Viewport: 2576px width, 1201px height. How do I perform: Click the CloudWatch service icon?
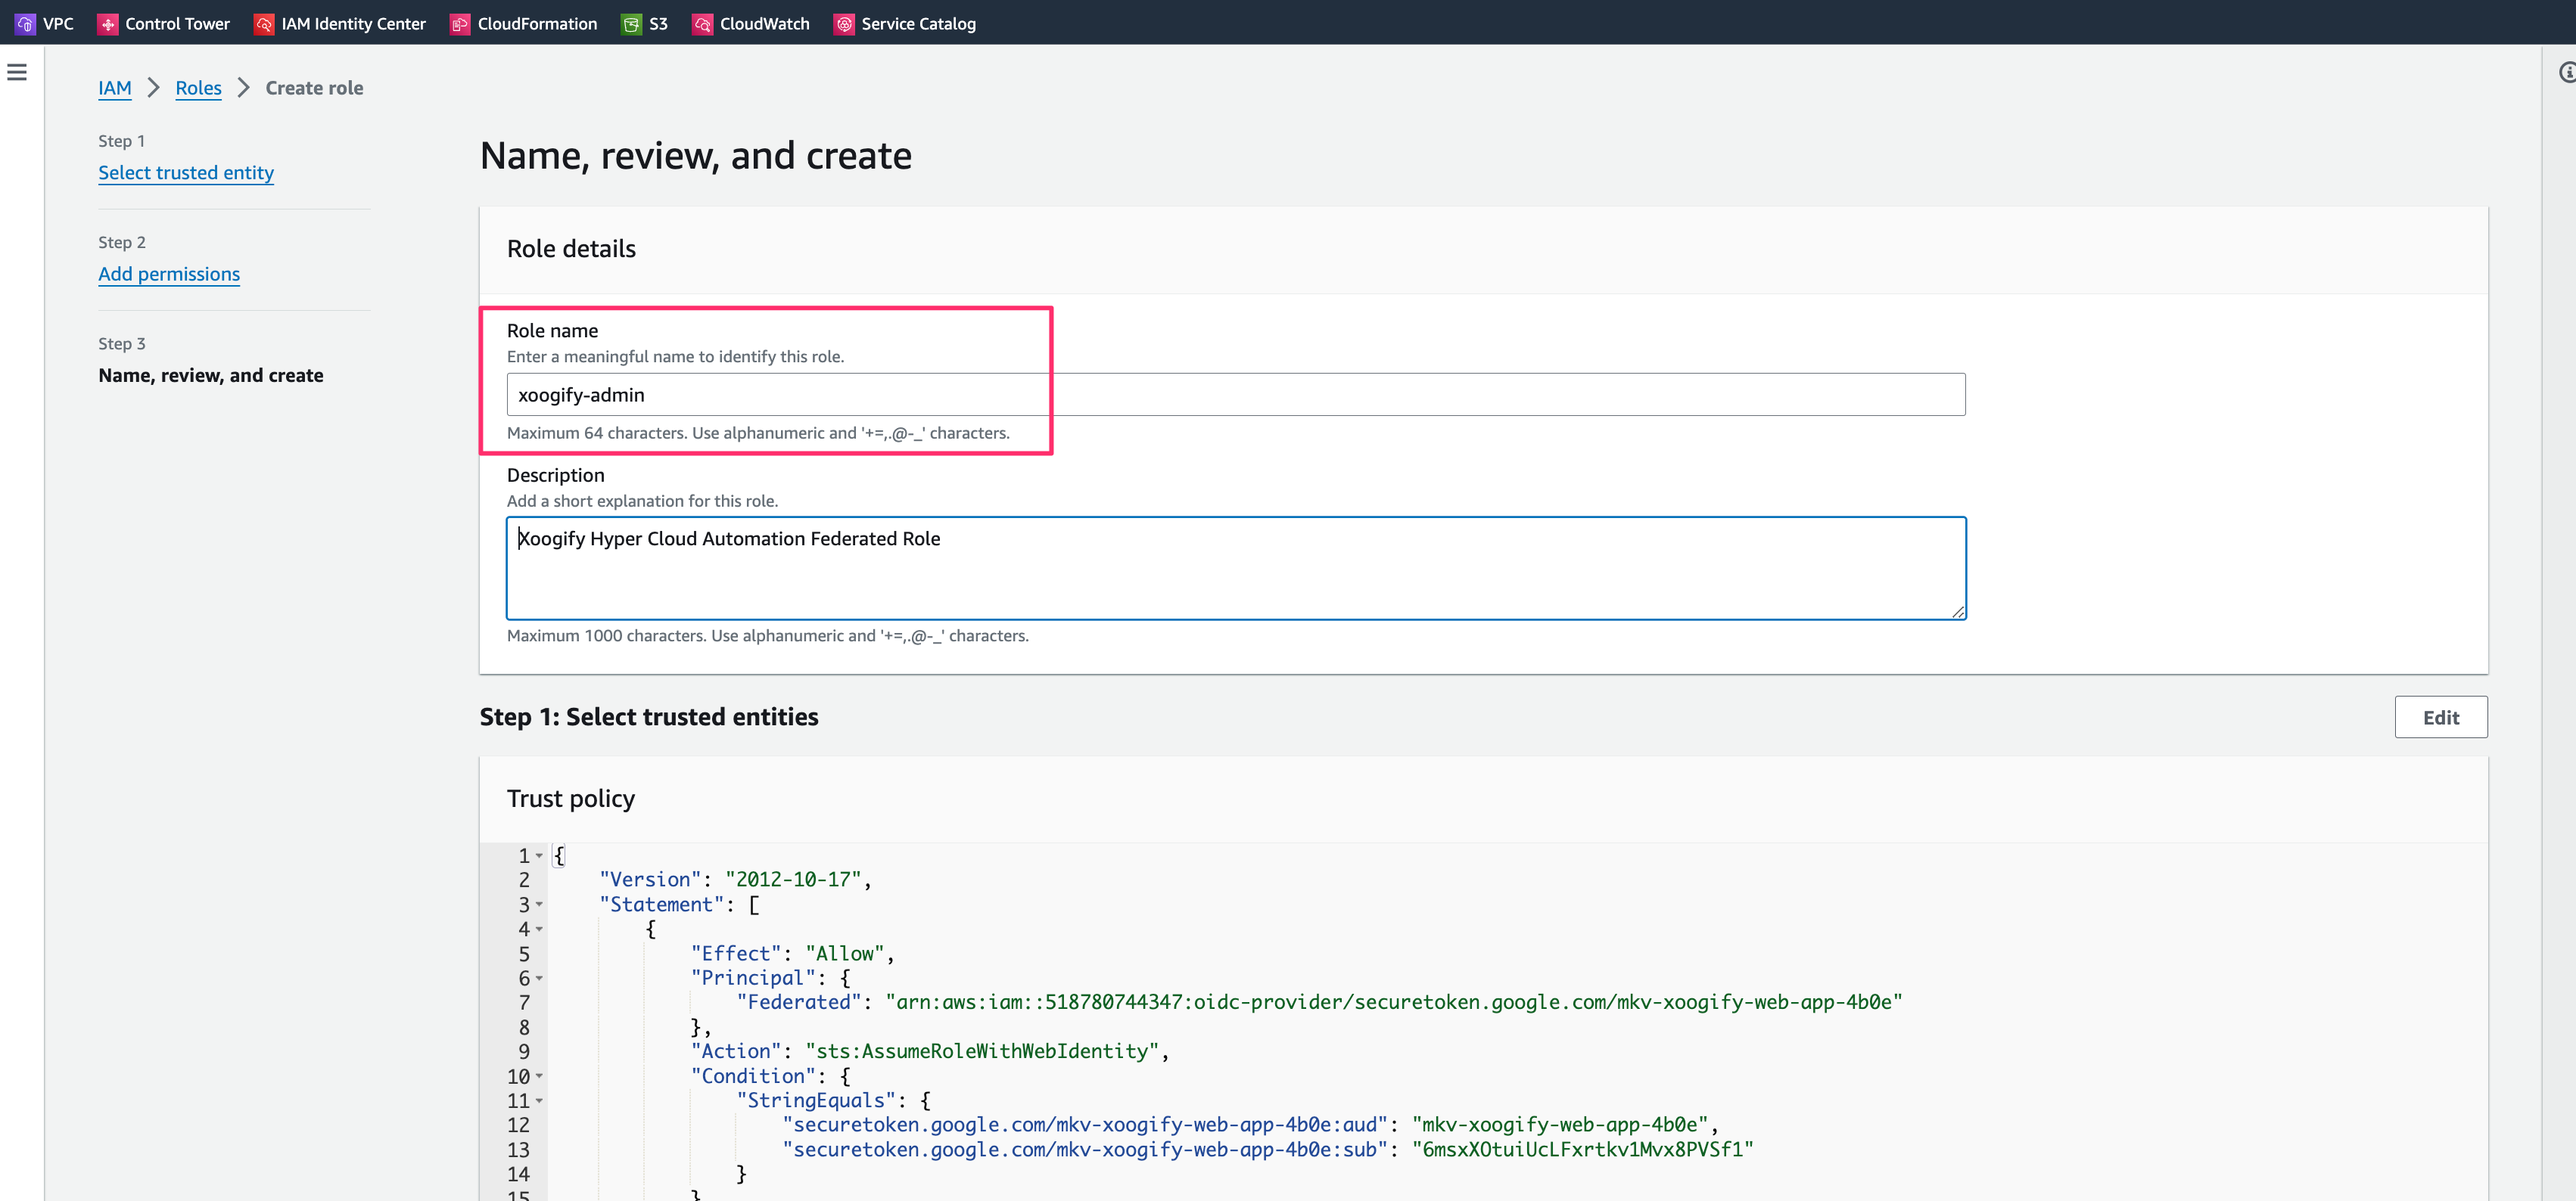coord(703,23)
